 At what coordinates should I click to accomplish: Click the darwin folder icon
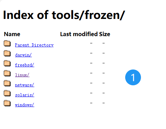7,53
